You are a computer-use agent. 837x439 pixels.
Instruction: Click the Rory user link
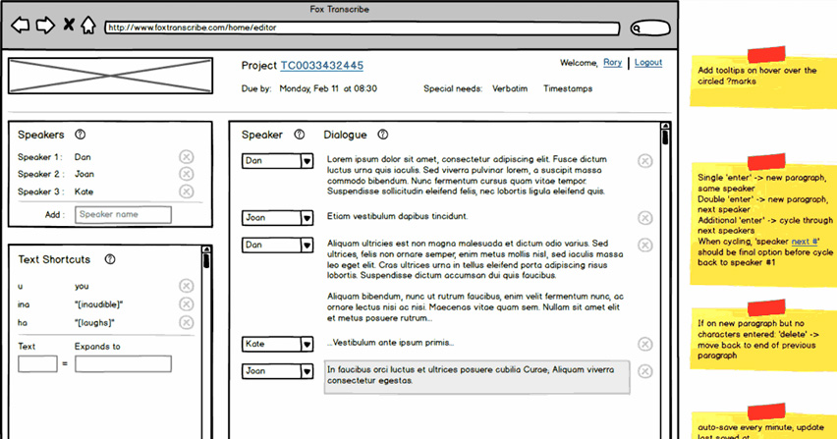pyautogui.click(x=612, y=63)
